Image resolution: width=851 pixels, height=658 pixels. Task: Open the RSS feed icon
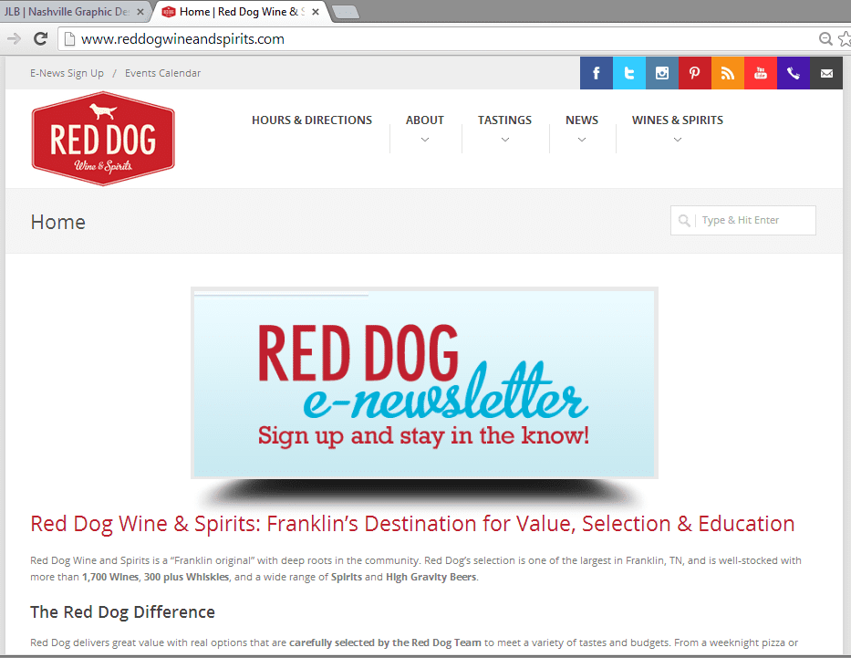(x=728, y=73)
